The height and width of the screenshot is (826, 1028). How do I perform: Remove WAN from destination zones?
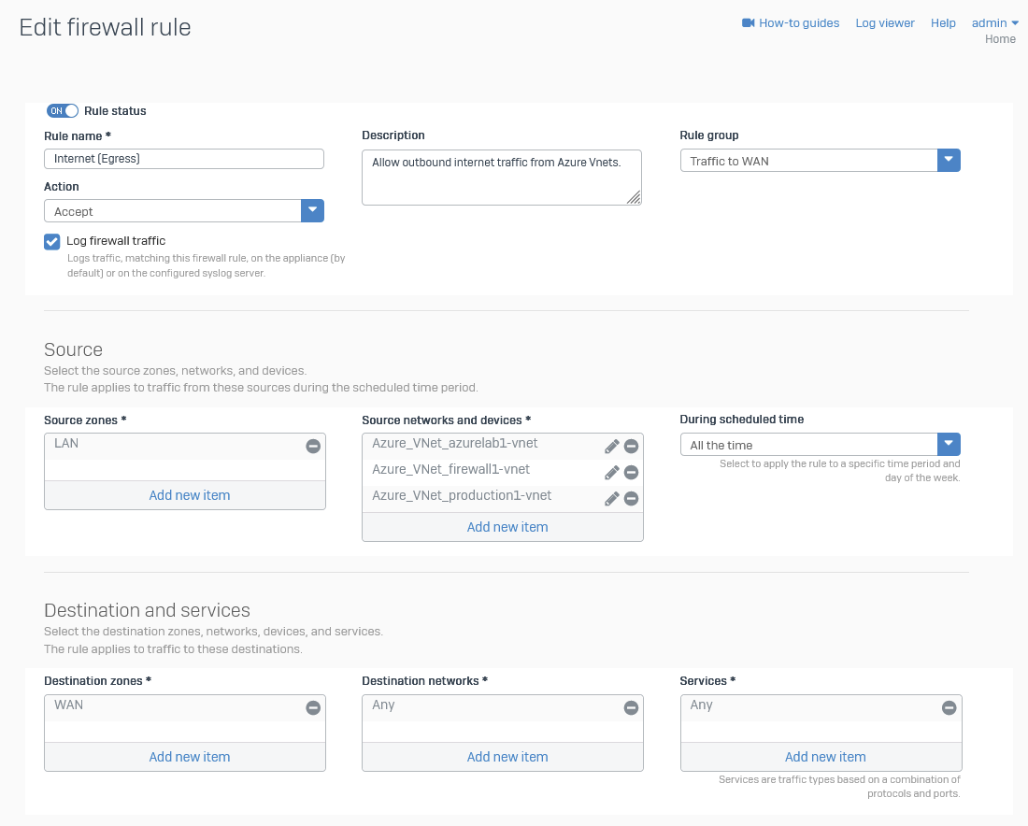(x=313, y=708)
